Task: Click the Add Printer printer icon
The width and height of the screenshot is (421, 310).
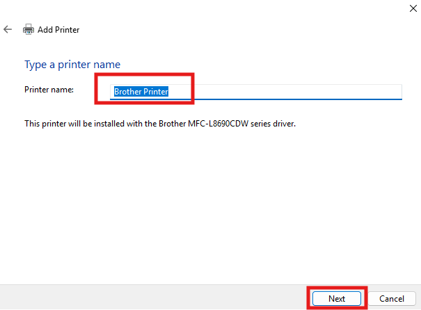Action: [29, 29]
